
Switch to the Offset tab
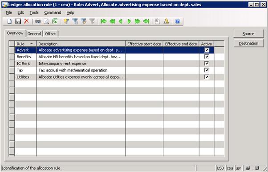click(x=50, y=34)
